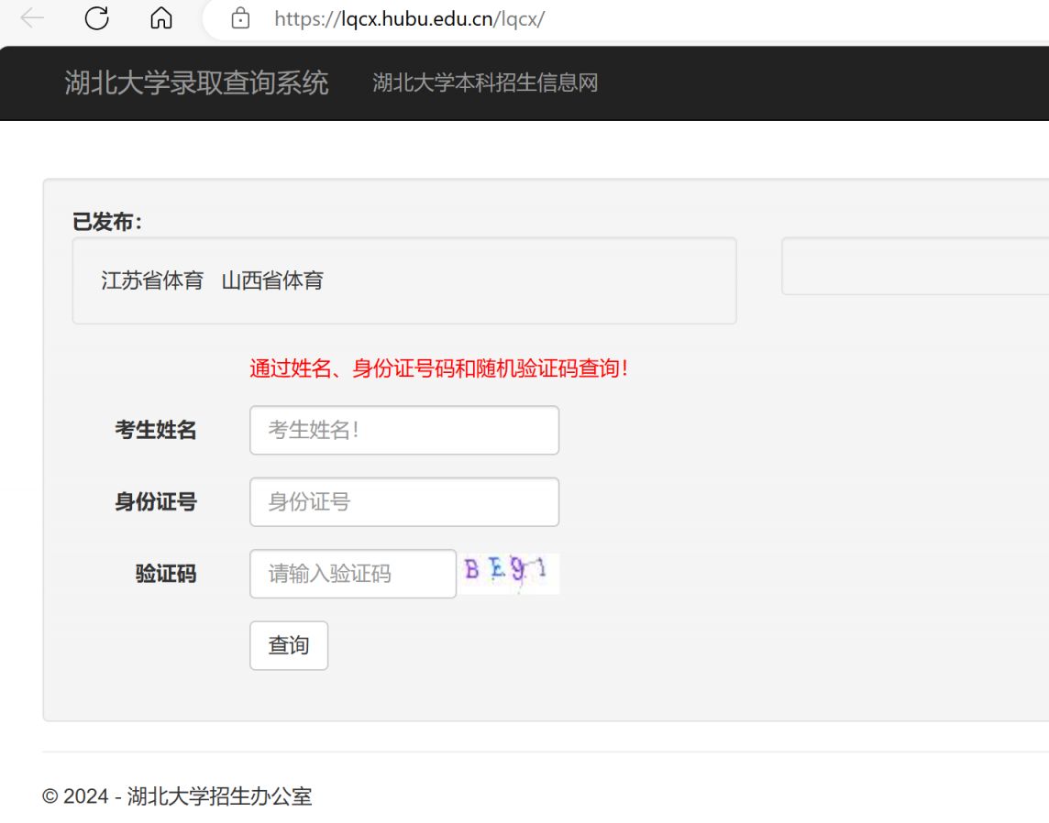Click the 请输入验证码 input field

(x=352, y=574)
